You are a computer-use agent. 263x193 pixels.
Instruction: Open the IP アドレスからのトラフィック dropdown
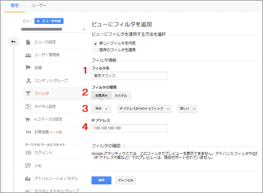pyautogui.click(x=144, y=109)
